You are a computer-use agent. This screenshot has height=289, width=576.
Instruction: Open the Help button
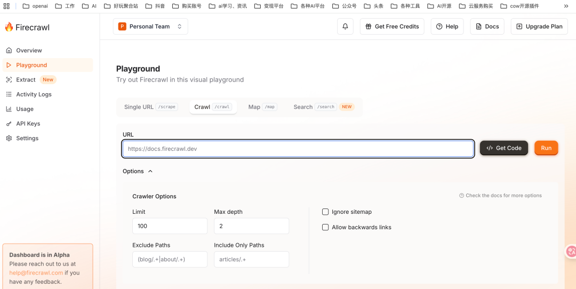tap(447, 27)
